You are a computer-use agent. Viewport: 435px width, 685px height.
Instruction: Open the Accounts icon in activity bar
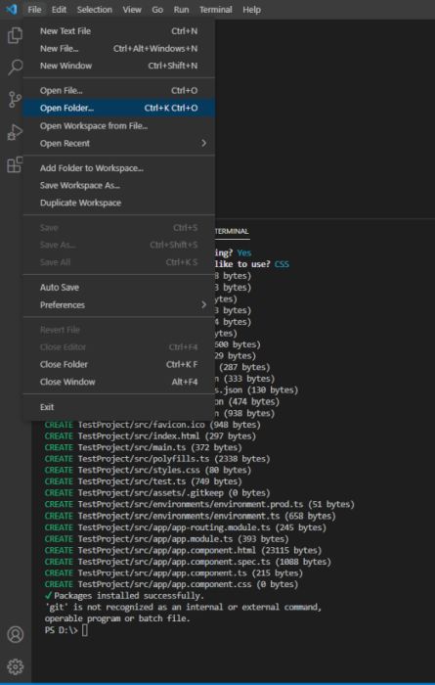[16, 634]
